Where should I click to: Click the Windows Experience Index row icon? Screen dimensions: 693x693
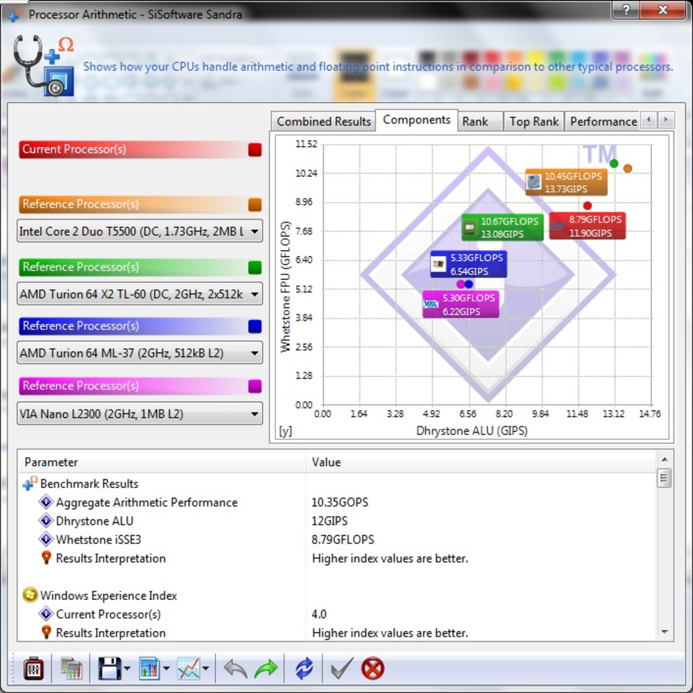(30, 595)
